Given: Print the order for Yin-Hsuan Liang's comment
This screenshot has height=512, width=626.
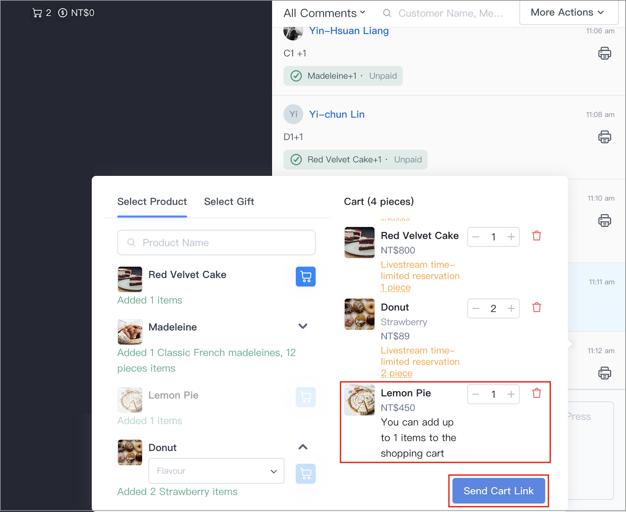Looking at the screenshot, I should pyautogui.click(x=604, y=53).
